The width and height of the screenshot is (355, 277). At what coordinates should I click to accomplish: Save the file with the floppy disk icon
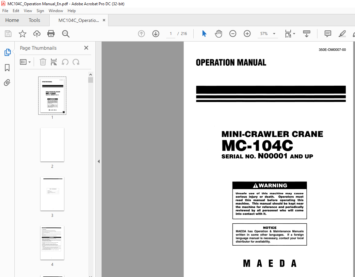click(x=8, y=34)
